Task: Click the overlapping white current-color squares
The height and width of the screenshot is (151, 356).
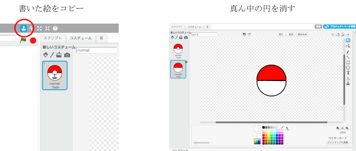Action: point(257,130)
